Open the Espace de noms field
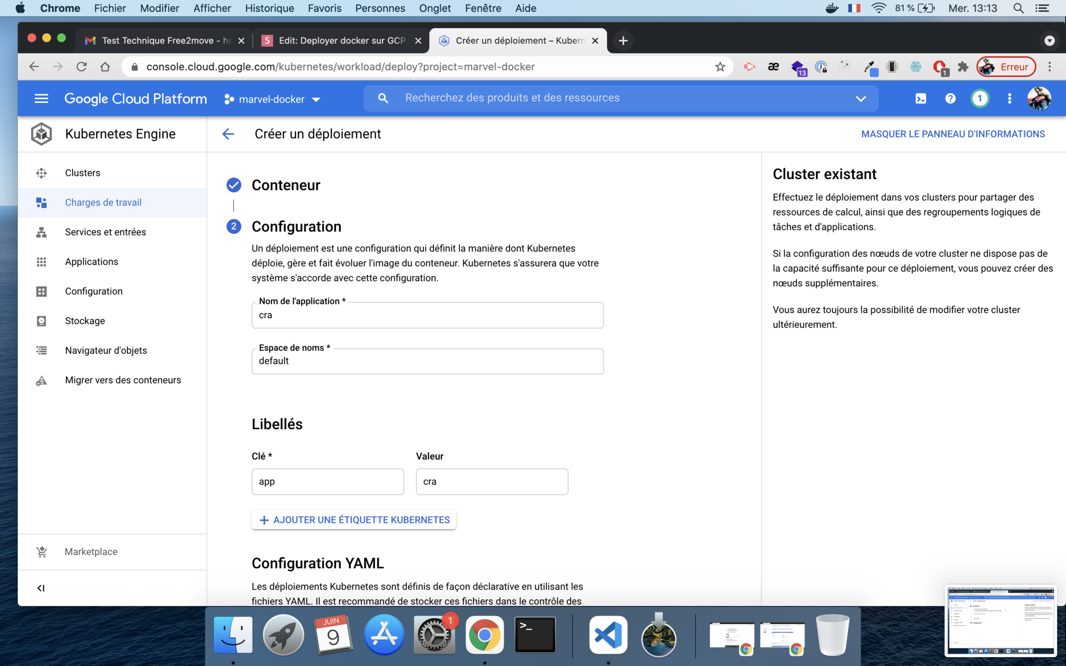The width and height of the screenshot is (1066, 666). pos(427,361)
